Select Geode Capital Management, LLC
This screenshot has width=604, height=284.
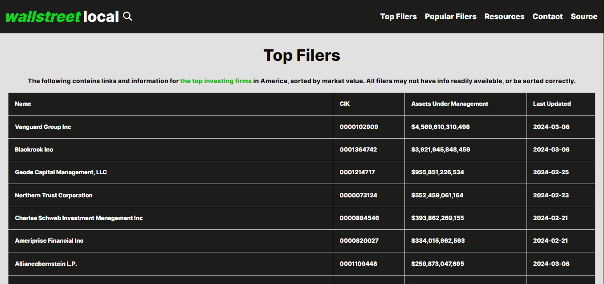point(61,172)
